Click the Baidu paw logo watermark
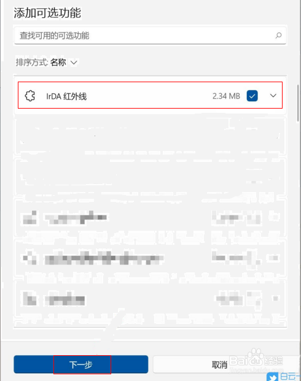The height and width of the screenshot is (381, 301). pyautogui.click(x=256, y=356)
